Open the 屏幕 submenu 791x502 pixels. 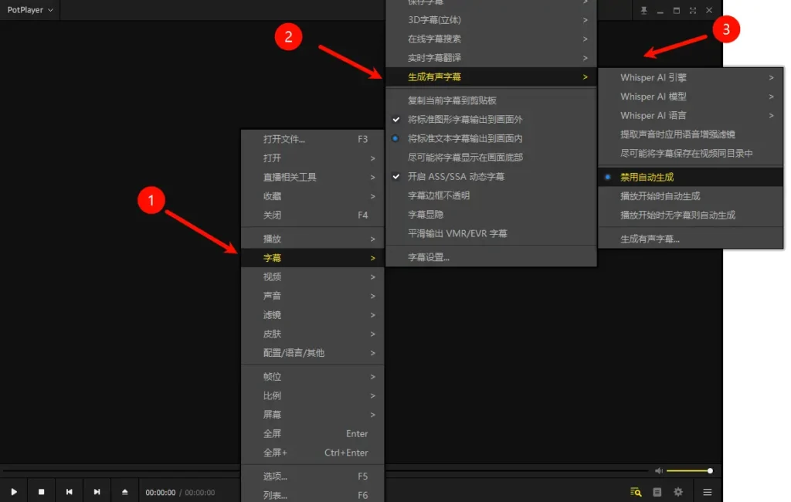[x=313, y=415]
